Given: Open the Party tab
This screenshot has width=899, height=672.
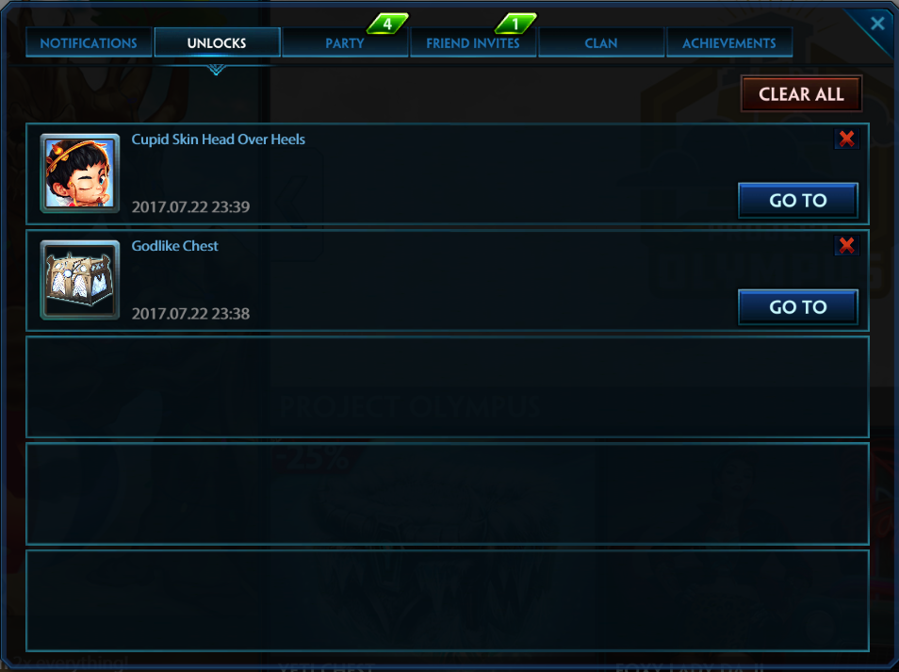Looking at the screenshot, I should coord(345,43).
